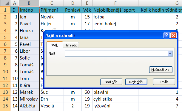The image size is (182, 111).
Task: Click the help question mark icon
Action: [166, 35]
